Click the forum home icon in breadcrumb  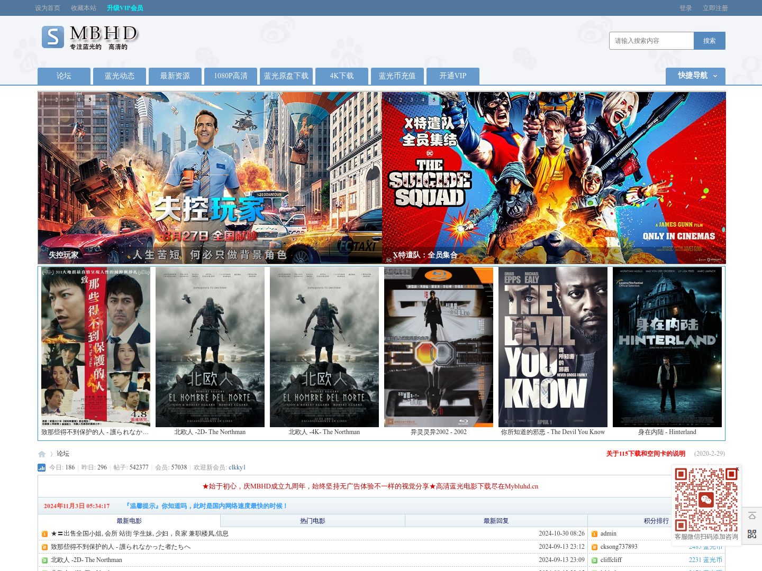pos(42,454)
